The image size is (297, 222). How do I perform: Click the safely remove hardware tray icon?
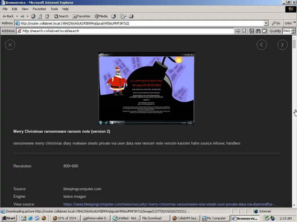pyautogui.click(x=267, y=218)
